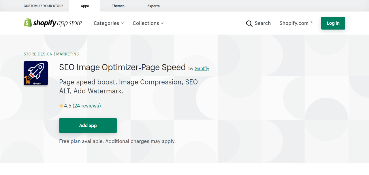Click the 'Customize your store' label
This screenshot has height=175, width=369.
point(44,6)
